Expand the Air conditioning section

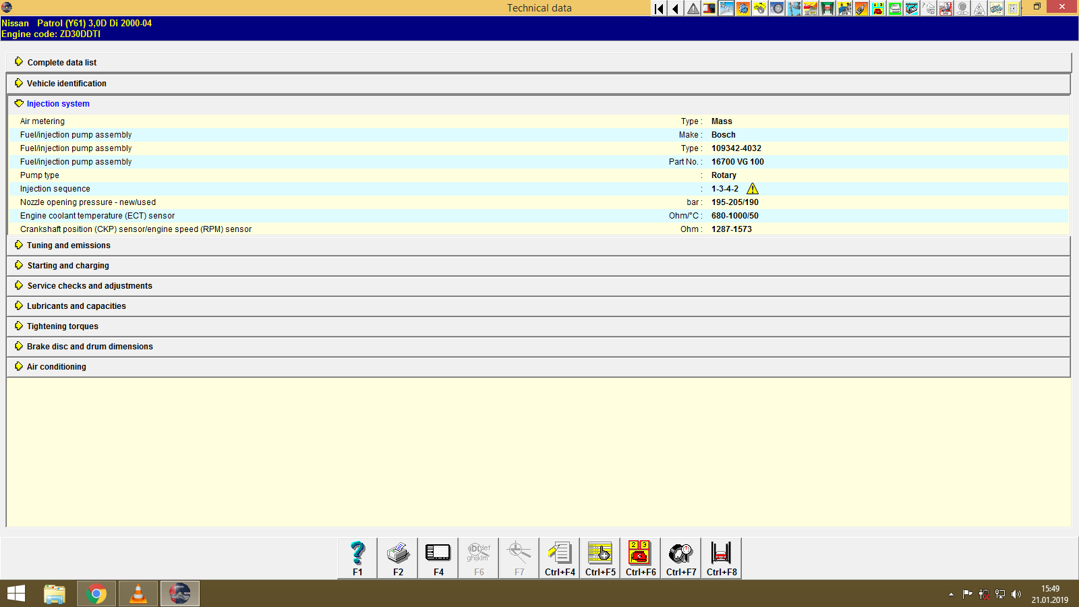pos(56,366)
